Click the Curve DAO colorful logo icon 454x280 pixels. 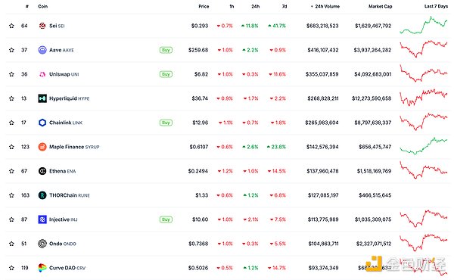pos(42,268)
